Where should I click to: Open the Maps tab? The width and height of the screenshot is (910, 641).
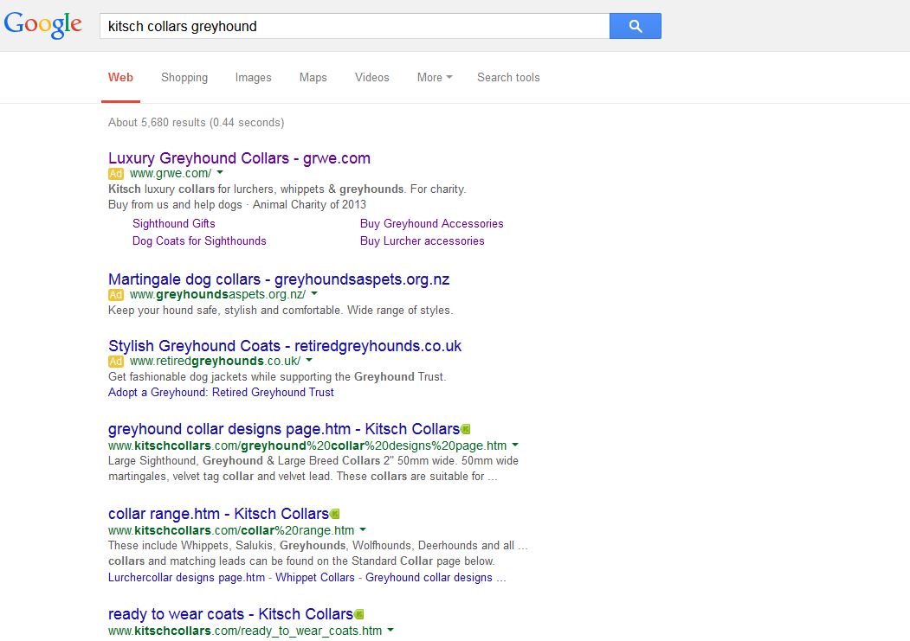(x=313, y=77)
